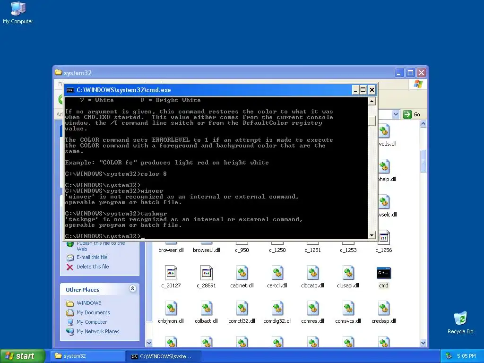Select the c_1256 file icon
Screen dimensions: 484x363
pyautogui.click(x=384, y=238)
